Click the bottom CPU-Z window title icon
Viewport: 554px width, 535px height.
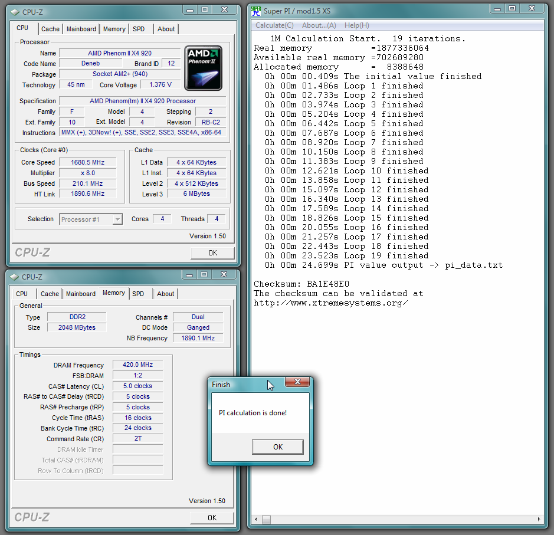pyautogui.click(x=15, y=277)
